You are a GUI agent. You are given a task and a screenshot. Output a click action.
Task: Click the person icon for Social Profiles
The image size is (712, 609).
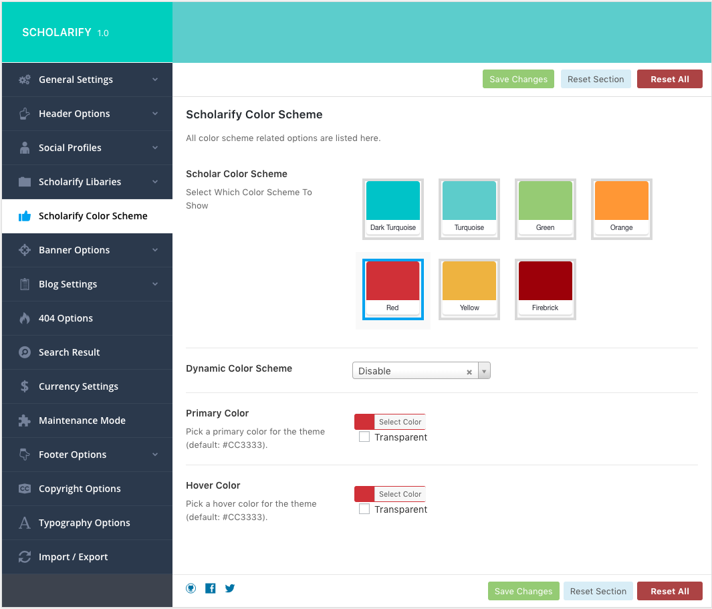click(25, 148)
